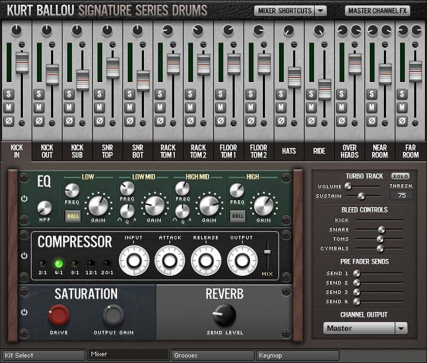
Task: Invert phase on the Kick In channel
Action: coord(9,120)
